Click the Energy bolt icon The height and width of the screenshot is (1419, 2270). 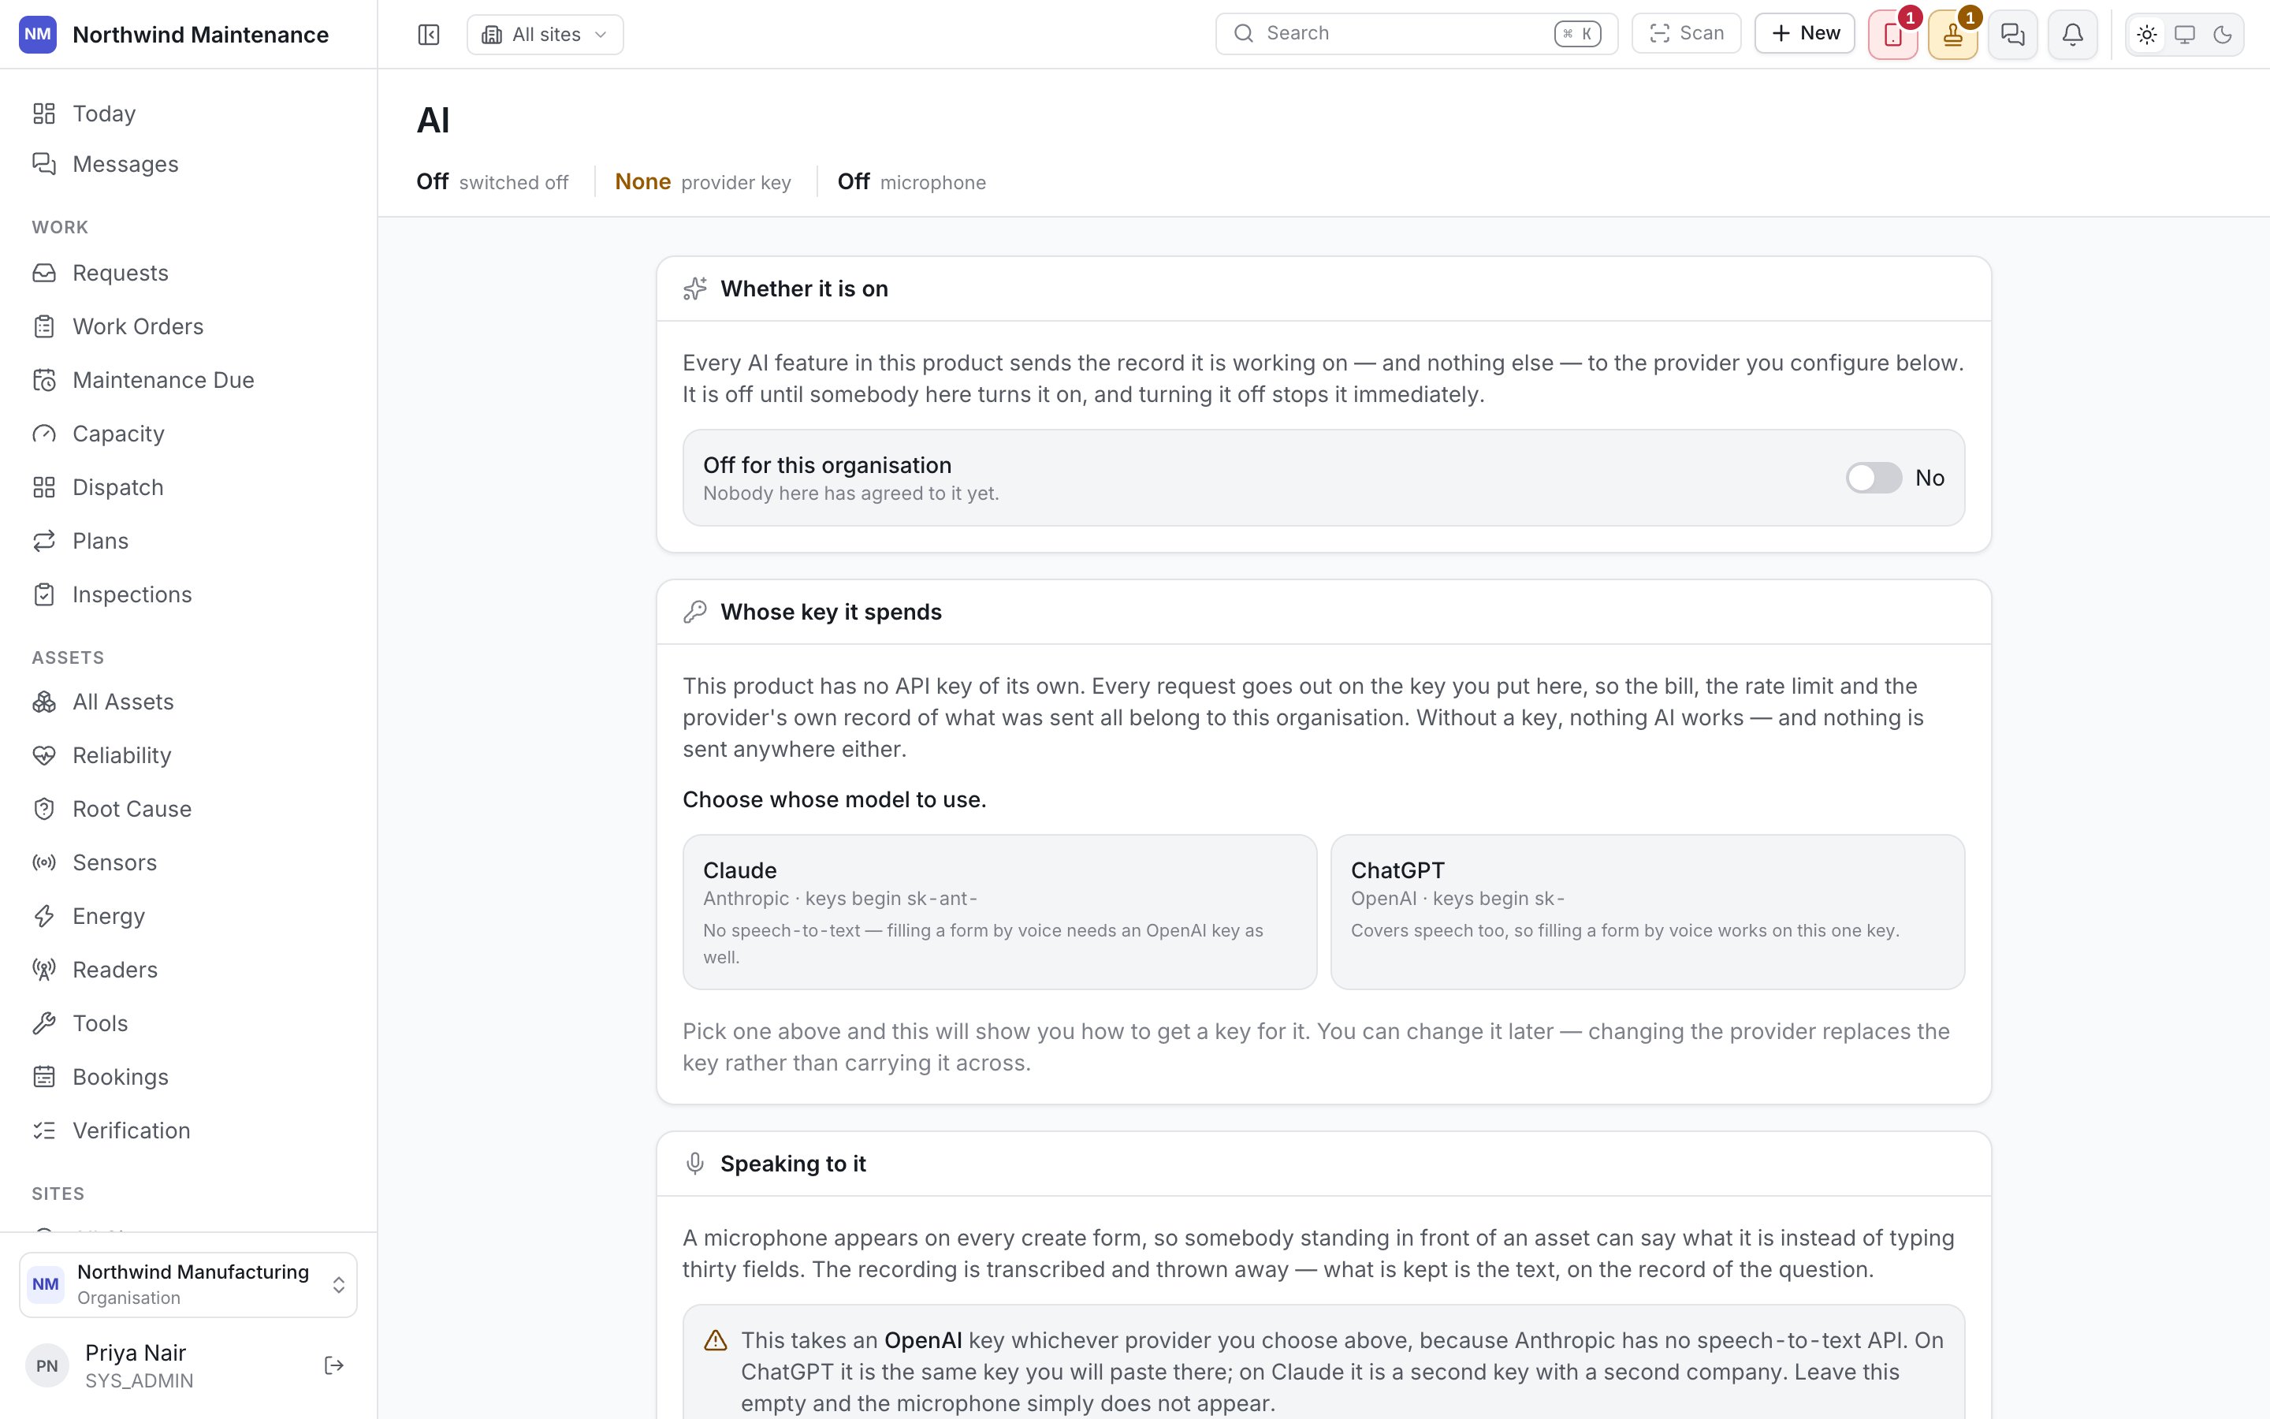pyautogui.click(x=44, y=916)
